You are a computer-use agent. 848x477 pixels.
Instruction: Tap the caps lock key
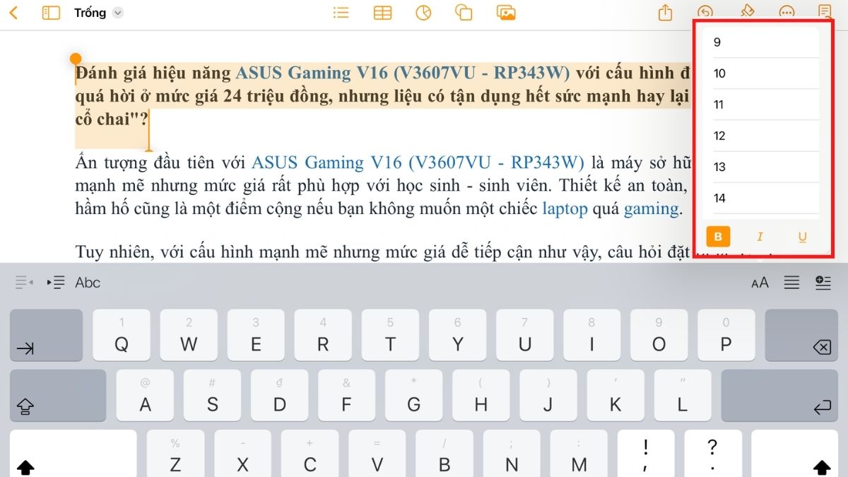(58, 396)
